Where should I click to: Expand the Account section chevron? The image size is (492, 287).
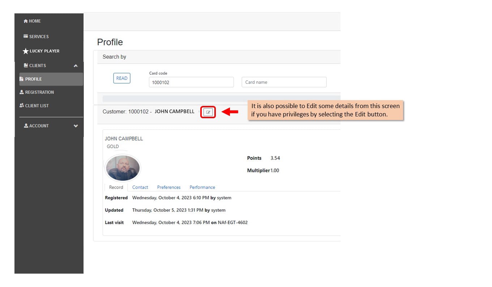(76, 126)
